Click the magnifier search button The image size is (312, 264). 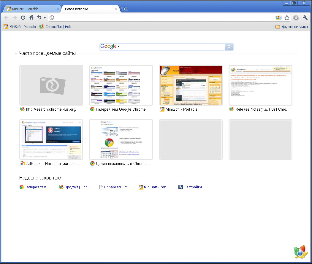229,47
